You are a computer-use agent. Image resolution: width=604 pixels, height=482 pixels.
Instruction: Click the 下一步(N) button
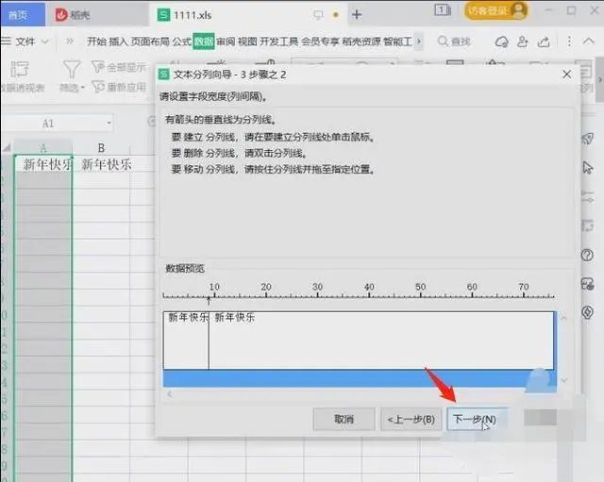pyautogui.click(x=473, y=419)
